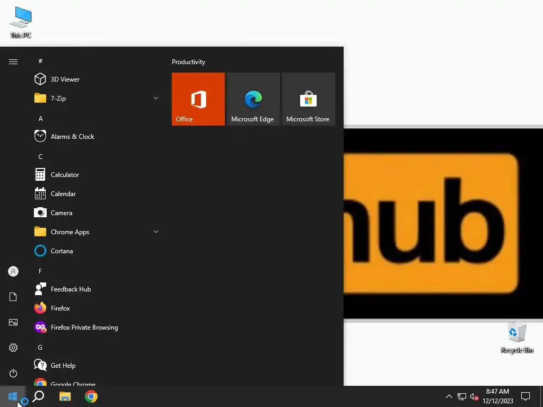
Task: Open the Calculator app
Action: (x=97, y=174)
